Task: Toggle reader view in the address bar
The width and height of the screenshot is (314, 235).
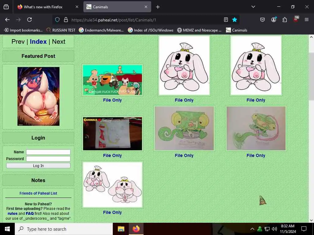Action: pyautogui.click(x=226, y=20)
